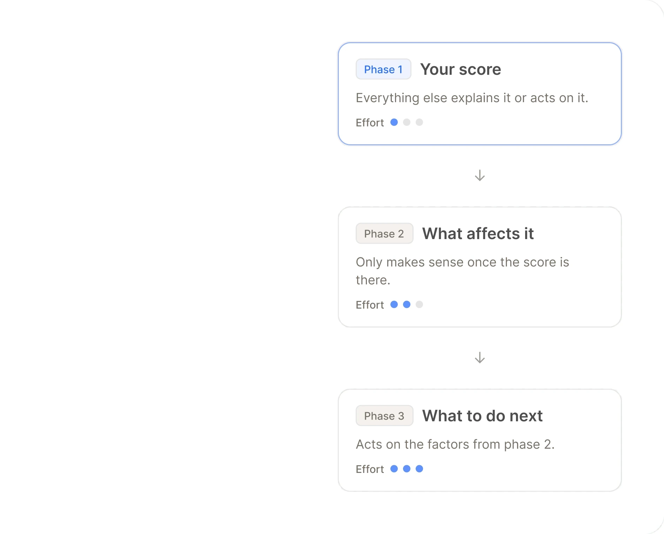The height and width of the screenshot is (534, 664).
Task: Click 'Everything else explains it or acts on it.'
Action: click(472, 98)
